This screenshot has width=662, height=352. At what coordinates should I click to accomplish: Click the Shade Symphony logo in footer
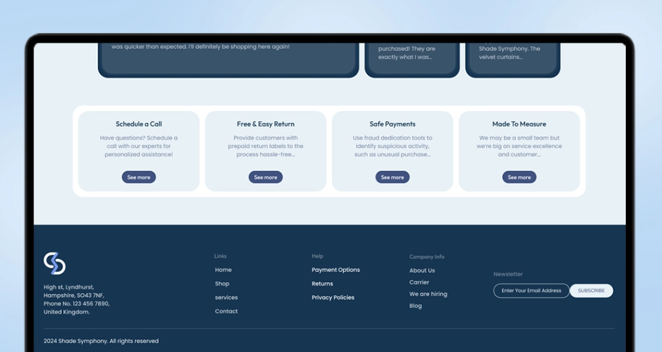tap(54, 264)
